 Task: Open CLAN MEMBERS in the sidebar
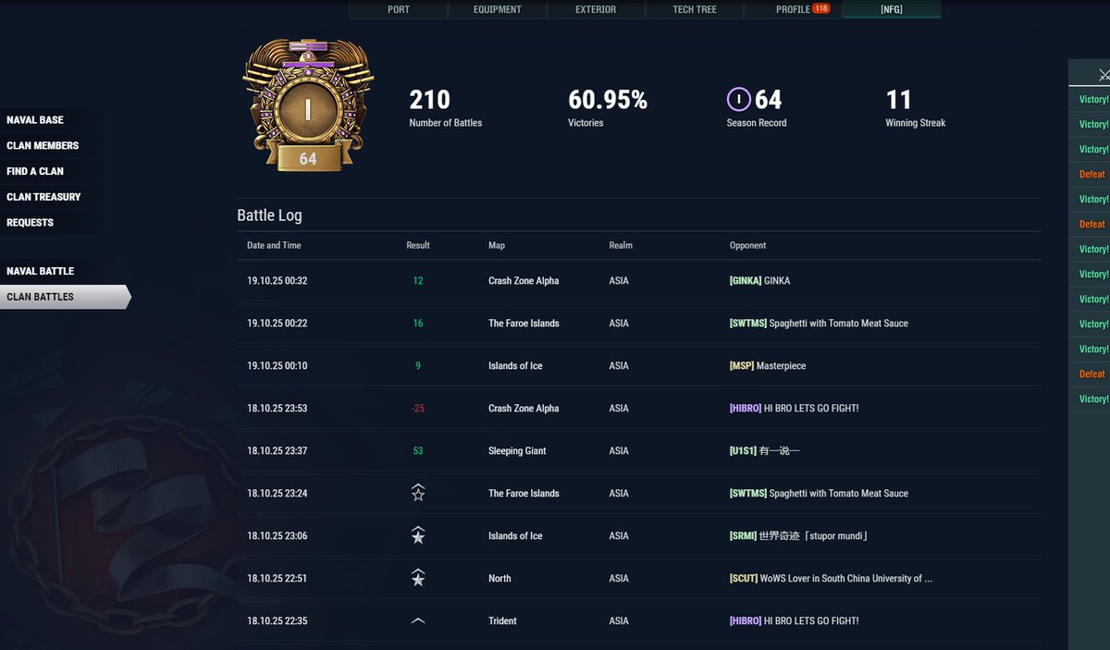[43, 146]
